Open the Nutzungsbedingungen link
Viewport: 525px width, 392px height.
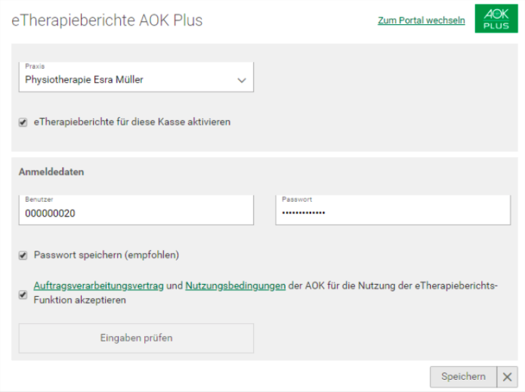[236, 286]
